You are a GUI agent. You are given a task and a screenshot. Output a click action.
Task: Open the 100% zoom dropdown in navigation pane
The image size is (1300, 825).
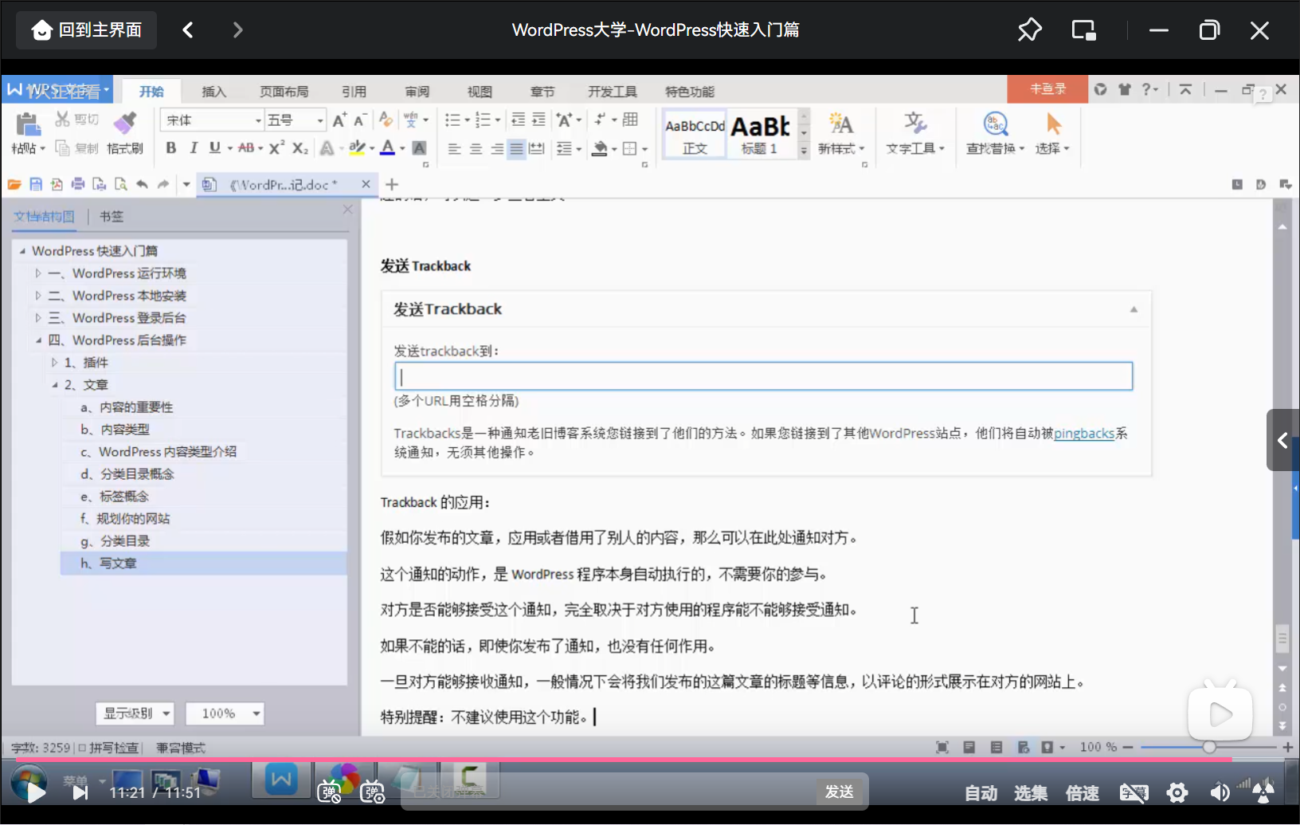[225, 713]
